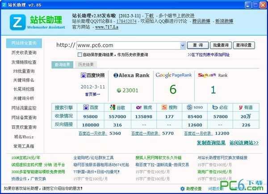Open 百度权重查询 from sidebar
Screen dimensions: 268x194
[24, 127]
